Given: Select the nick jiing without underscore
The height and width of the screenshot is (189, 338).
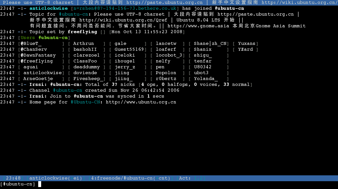Looking at the screenshot, I should coord(122,73).
